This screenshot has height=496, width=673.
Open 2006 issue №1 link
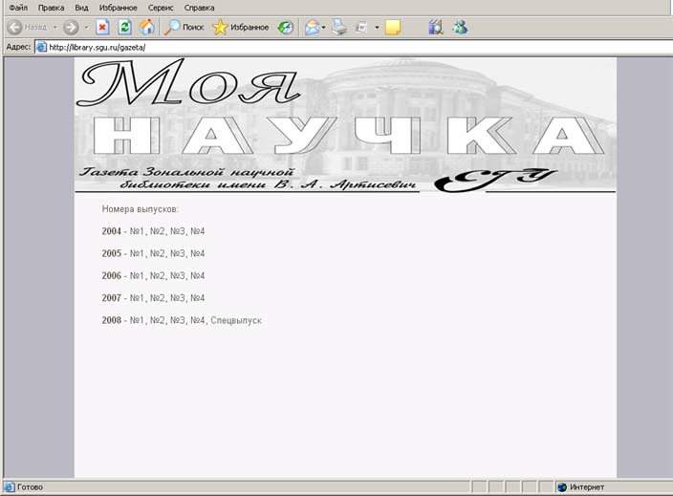click(x=137, y=276)
